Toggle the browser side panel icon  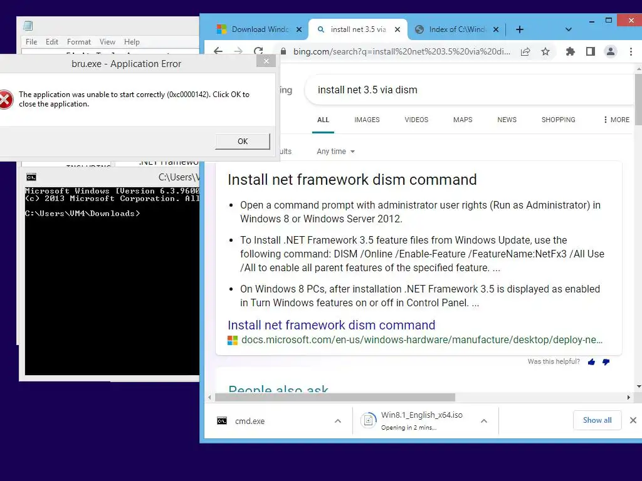[x=590, y=51]
